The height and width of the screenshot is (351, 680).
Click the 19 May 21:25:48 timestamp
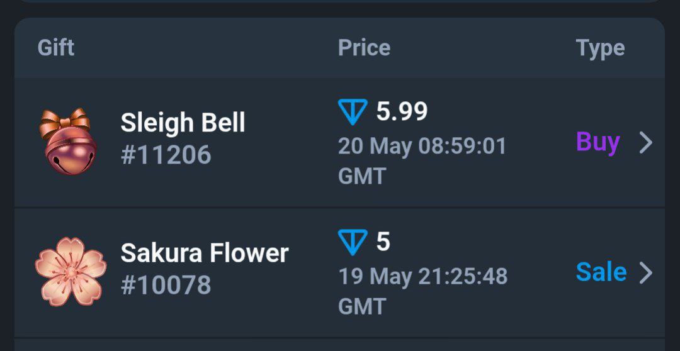(x=423, y=277)
